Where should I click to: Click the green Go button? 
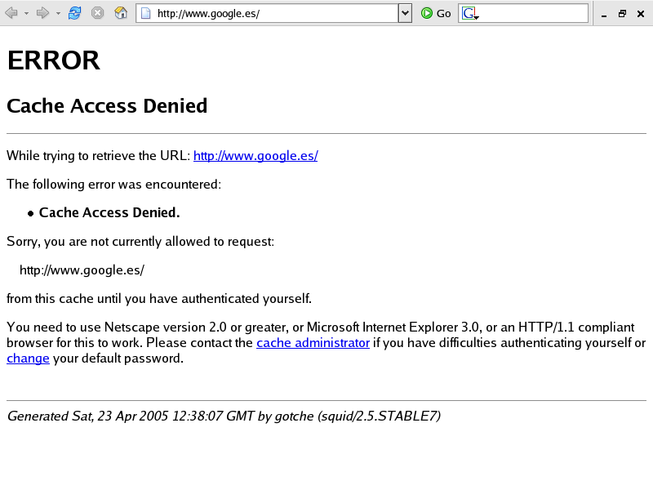436,13
